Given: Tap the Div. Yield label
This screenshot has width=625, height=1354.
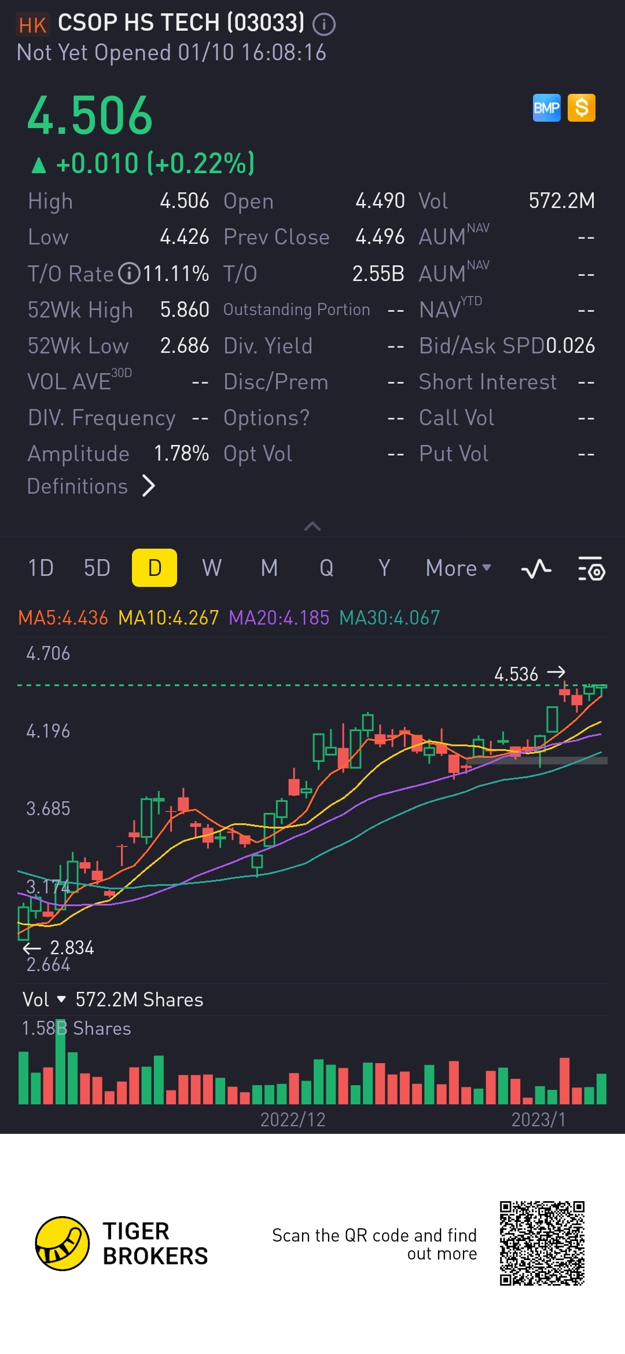Looking at the screenshot, I should [268, 345].
